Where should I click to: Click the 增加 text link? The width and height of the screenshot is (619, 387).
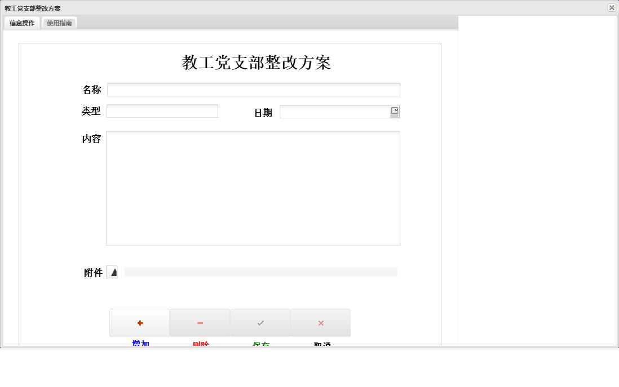pyautogui.click(x=139, y=342)
